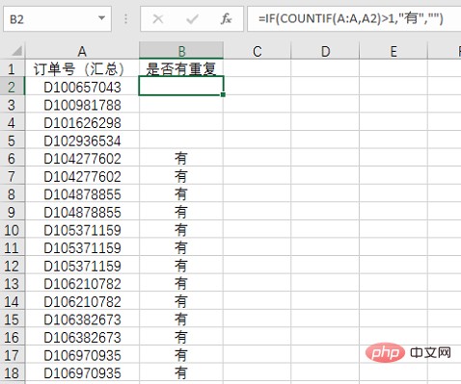Click cell D101626298
The height and width of the screenshot is (384, 461).
click(x=82, y=122)
